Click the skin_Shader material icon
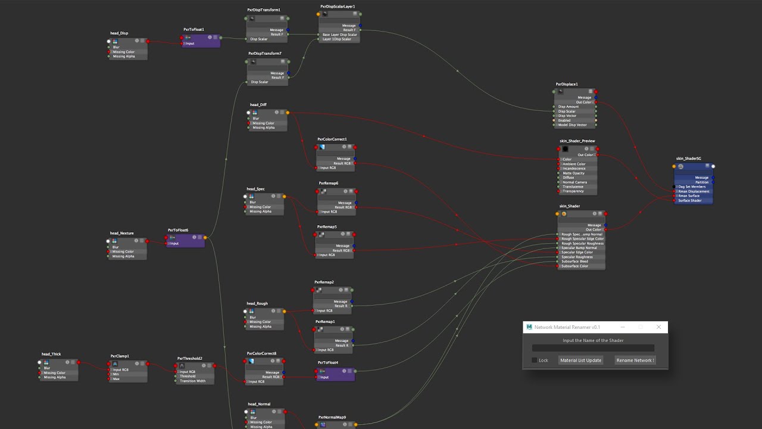This screenshot has height=429, width=762. pos(564,213)
